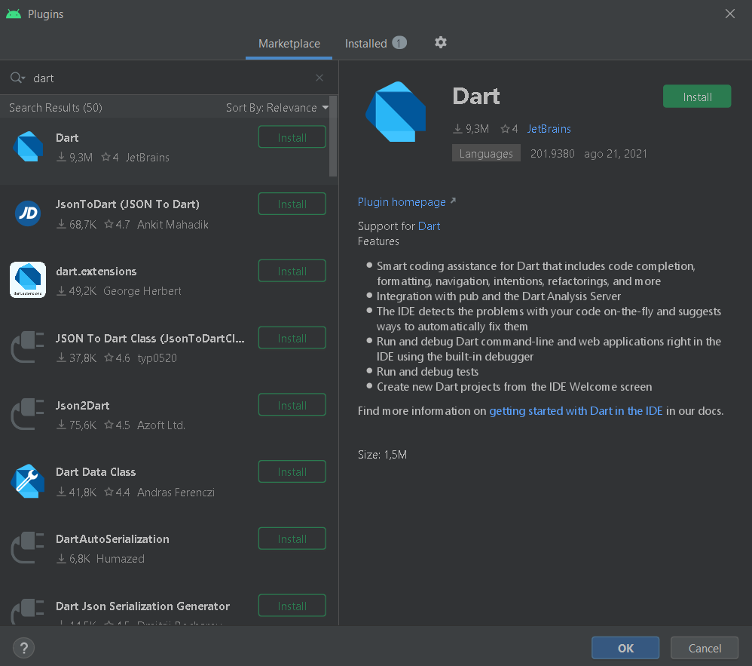
Task: Close the Plugins dialog
Action: 730,14
